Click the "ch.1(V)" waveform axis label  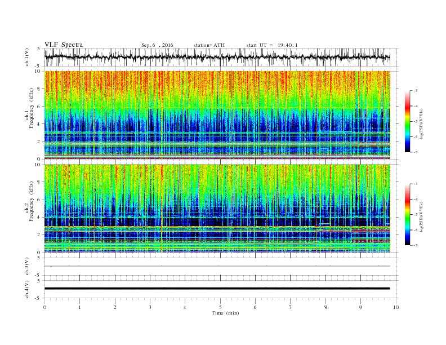click(x=27, y=57)
